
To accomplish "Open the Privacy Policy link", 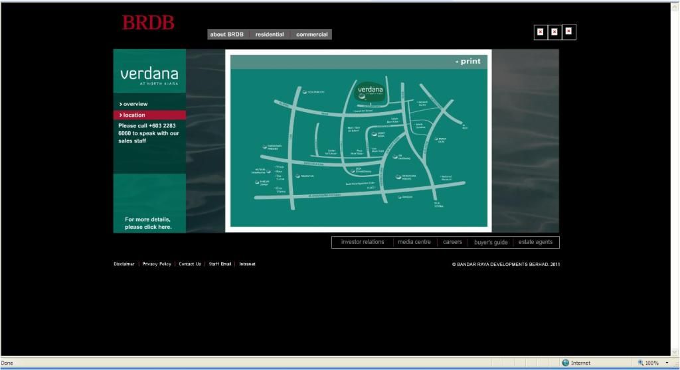I will (x=157, y=264).
